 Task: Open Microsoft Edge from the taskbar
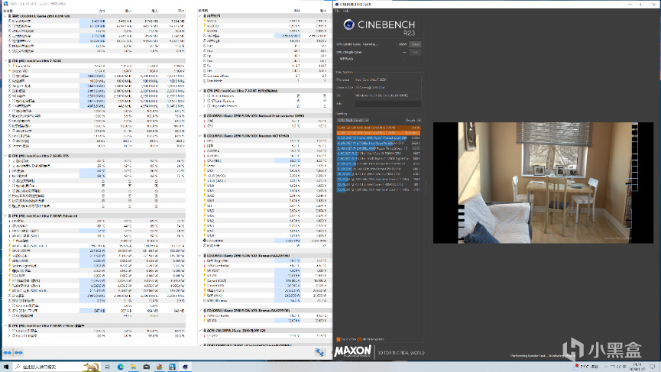point(120,367)
